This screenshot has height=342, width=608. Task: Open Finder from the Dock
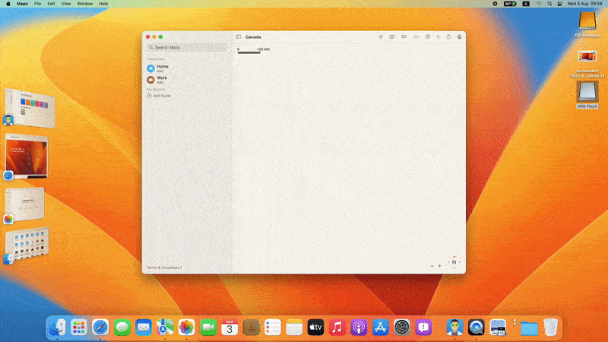(x=58, y=328)
